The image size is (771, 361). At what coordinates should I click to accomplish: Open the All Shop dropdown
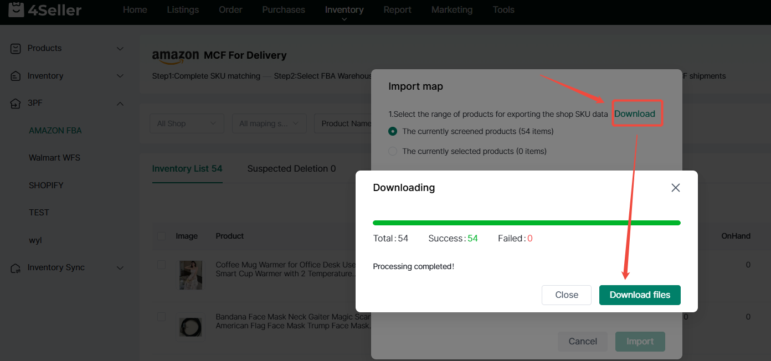click(x=187, y=123)
